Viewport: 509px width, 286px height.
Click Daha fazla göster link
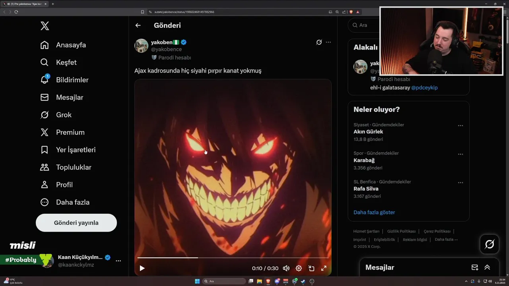pos(374,213)
